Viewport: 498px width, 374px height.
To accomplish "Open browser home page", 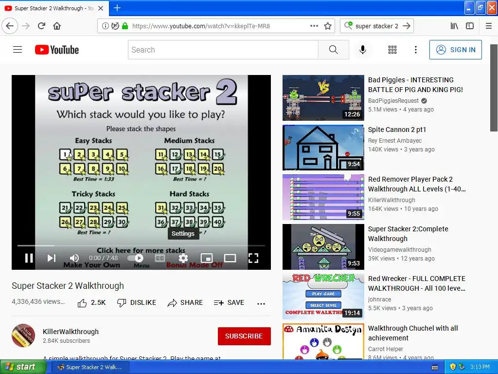I will pyautogui.click(x=57, y=26).
